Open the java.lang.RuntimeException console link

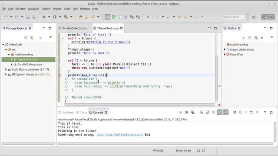119,135
